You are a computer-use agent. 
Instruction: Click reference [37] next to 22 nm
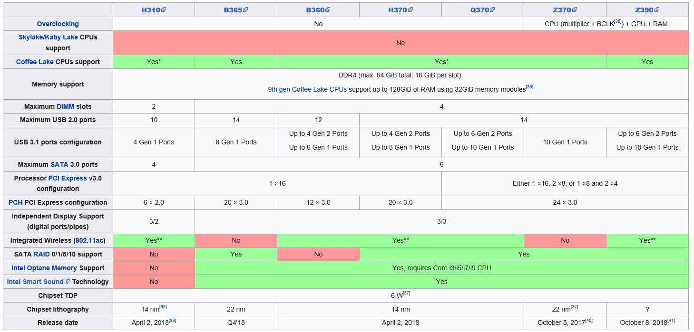click(574, 307)
